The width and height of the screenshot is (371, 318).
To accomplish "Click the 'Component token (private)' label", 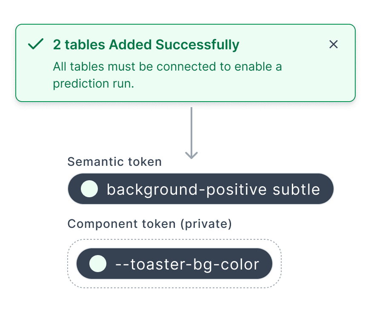I will pyautogui.click(x=149, y=224).
